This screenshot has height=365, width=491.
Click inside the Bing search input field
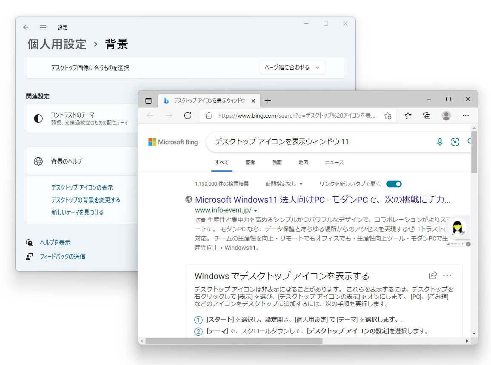298,142
